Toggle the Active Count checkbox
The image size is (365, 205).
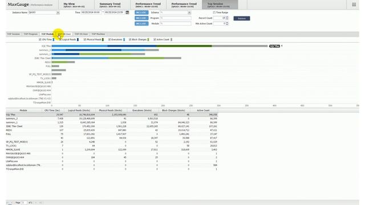tap(155, 39)
